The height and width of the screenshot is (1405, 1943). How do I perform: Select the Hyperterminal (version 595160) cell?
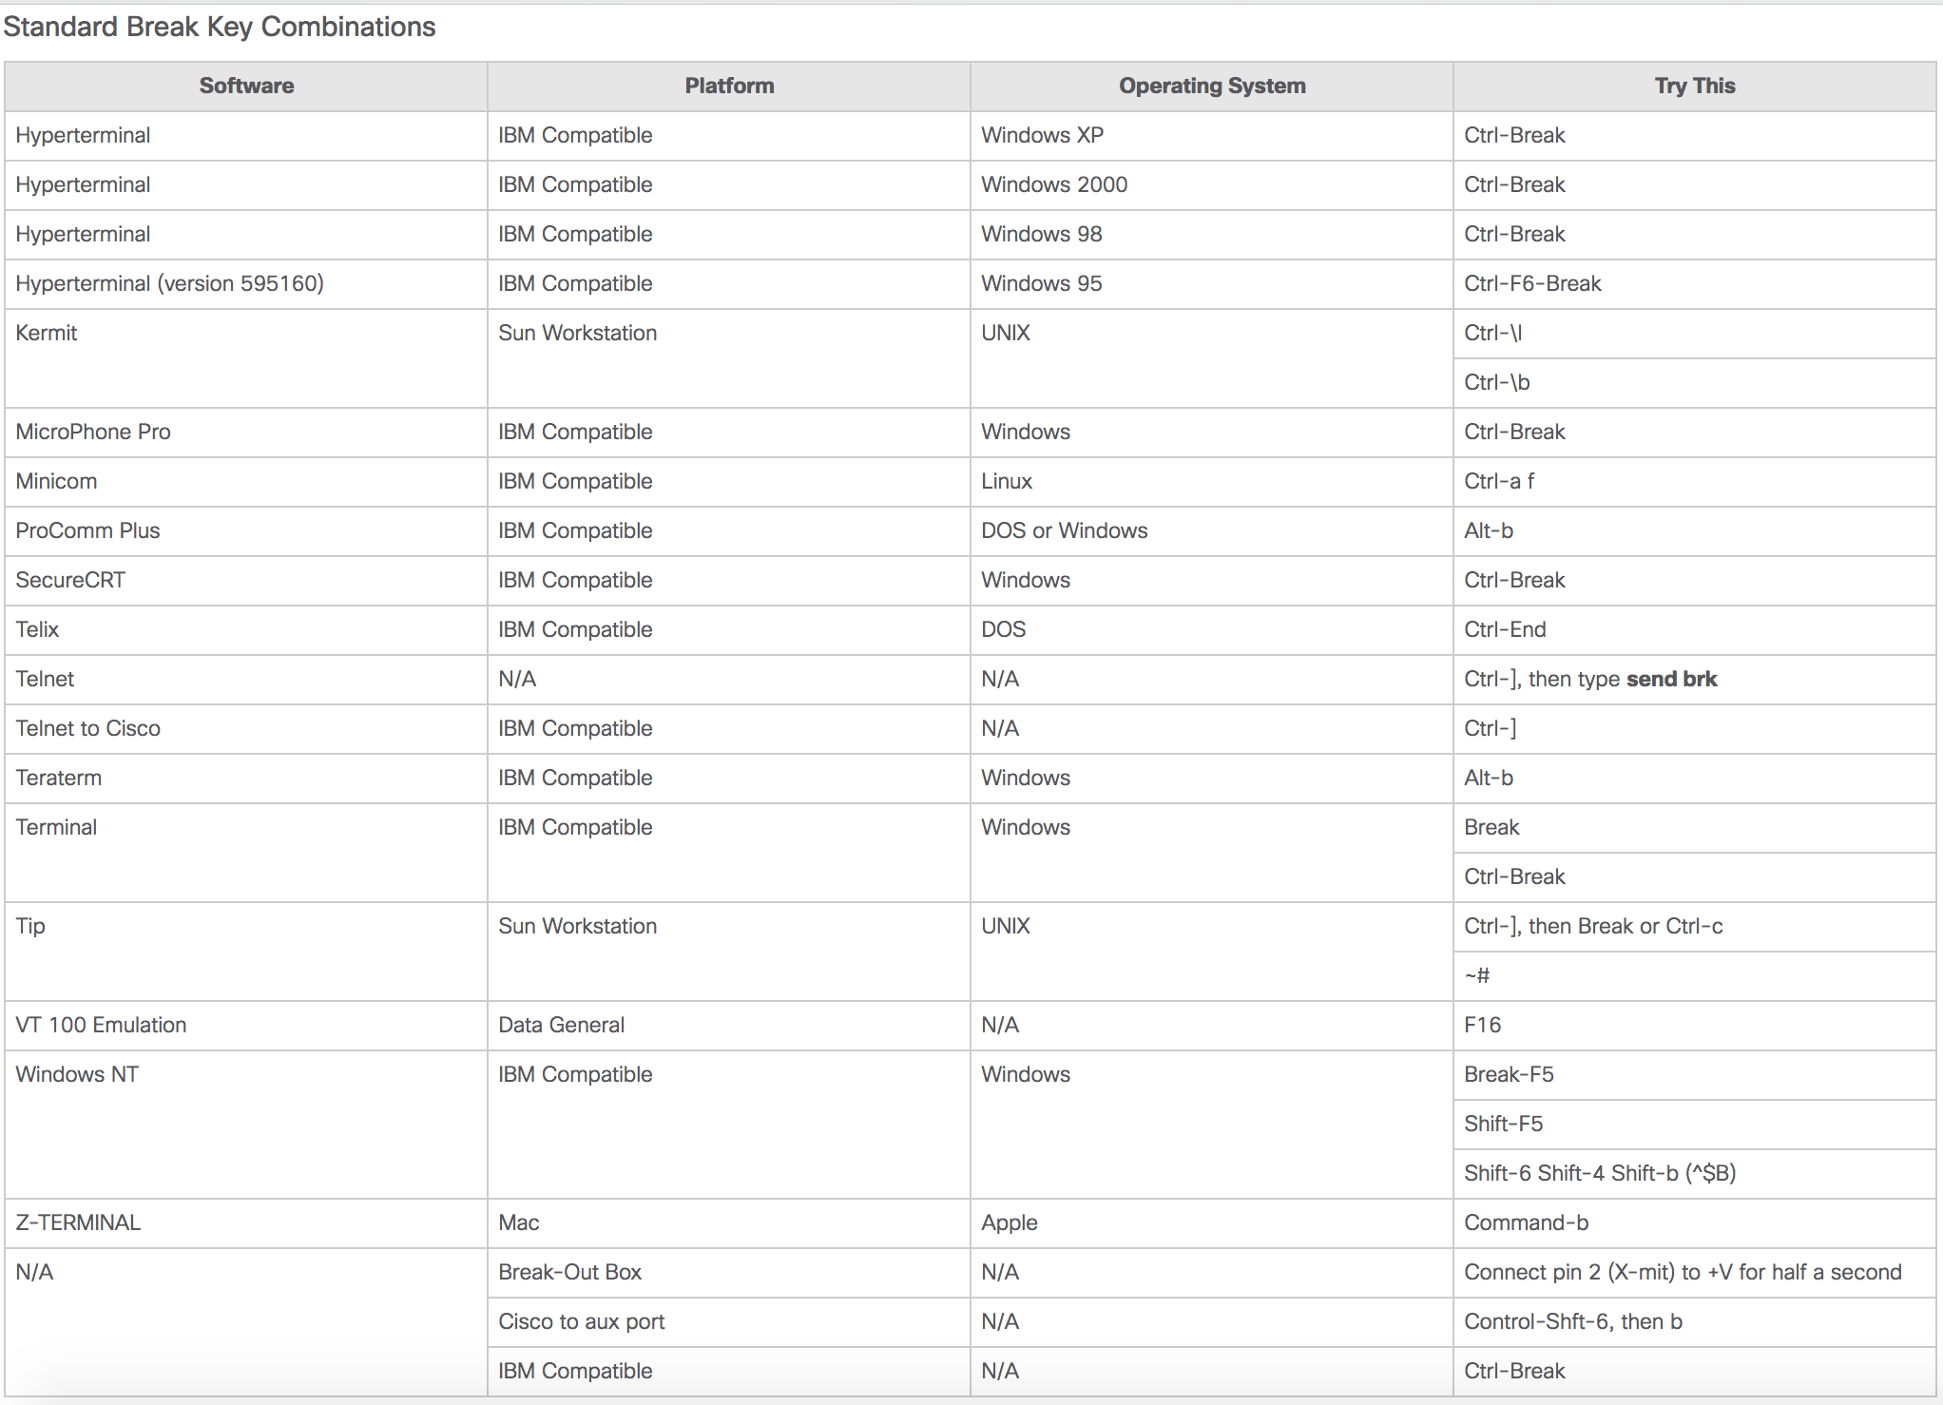point(170,283)
